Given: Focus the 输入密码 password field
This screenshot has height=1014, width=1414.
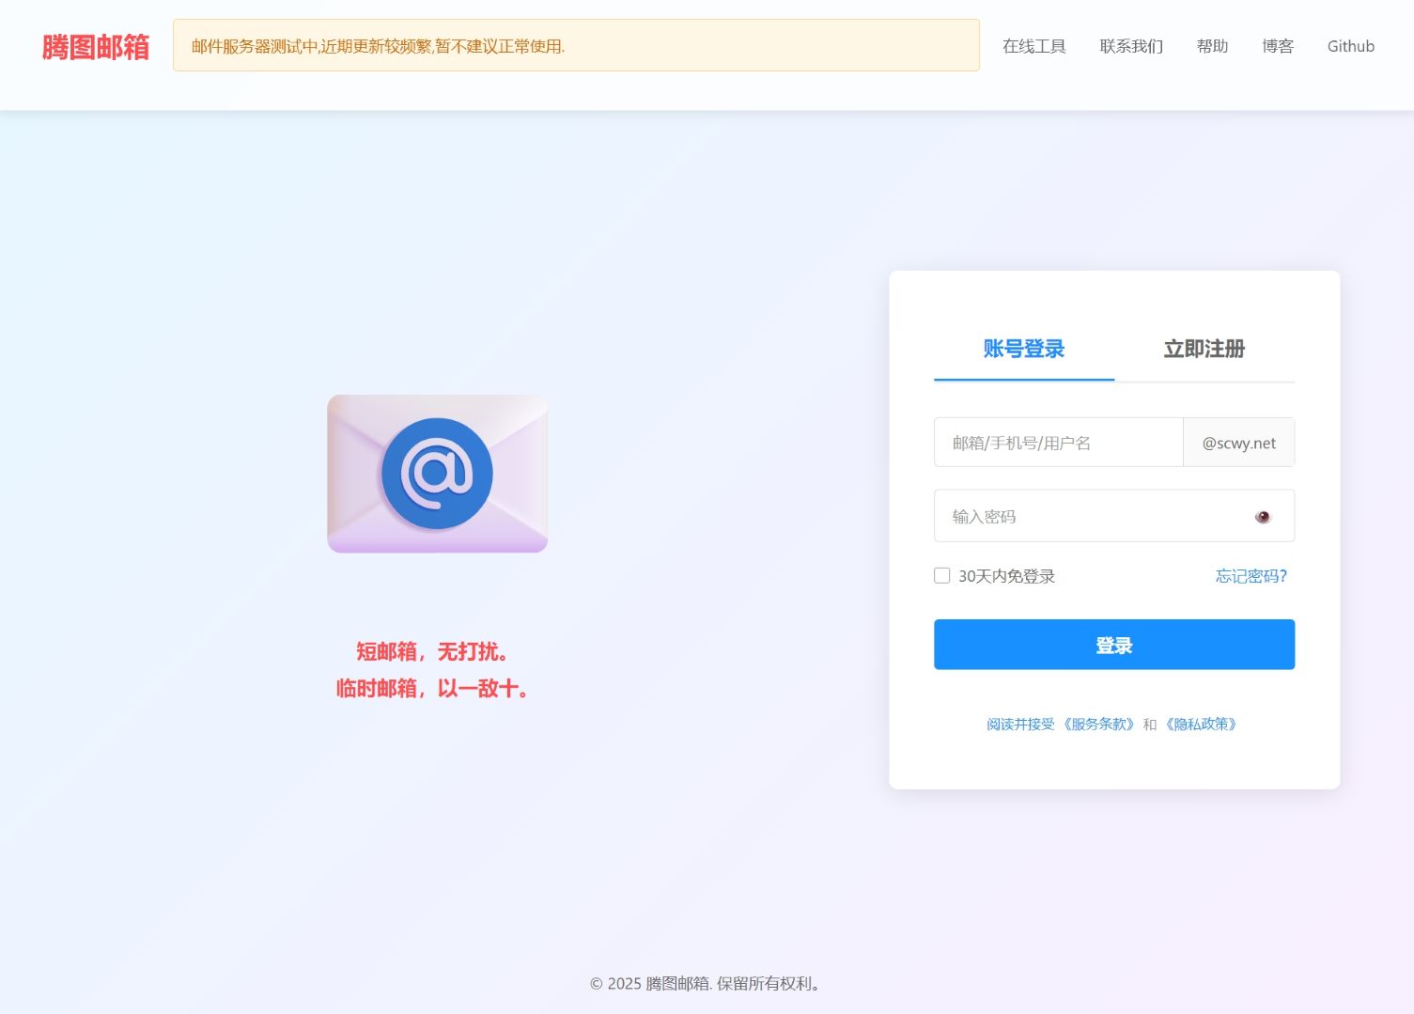Looking at the screenshot, I should tap(1090, 517).
